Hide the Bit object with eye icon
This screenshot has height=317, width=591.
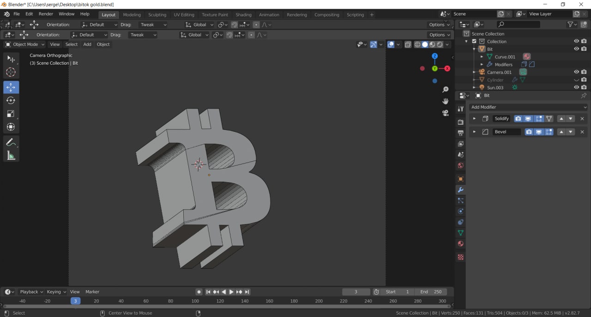coord(576,49)
